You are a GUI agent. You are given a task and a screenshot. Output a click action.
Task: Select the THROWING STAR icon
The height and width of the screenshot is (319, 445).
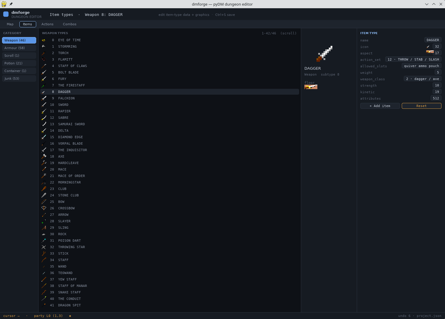[44, 247]
